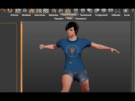135x101 pixels.
Task: Click the reset circular arrows icon
Action: point(10,11)
